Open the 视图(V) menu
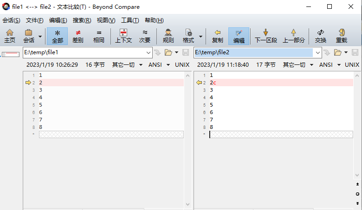Image resolution: width=362 pixels, height=210 pixels. [106, 20]
